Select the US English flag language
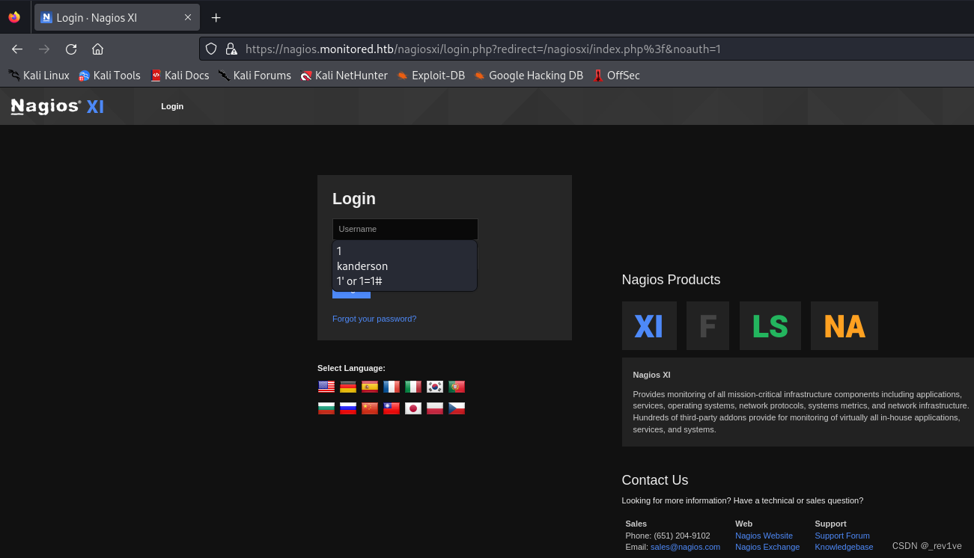This screenshot has height=558, width=974. [326, 387]
